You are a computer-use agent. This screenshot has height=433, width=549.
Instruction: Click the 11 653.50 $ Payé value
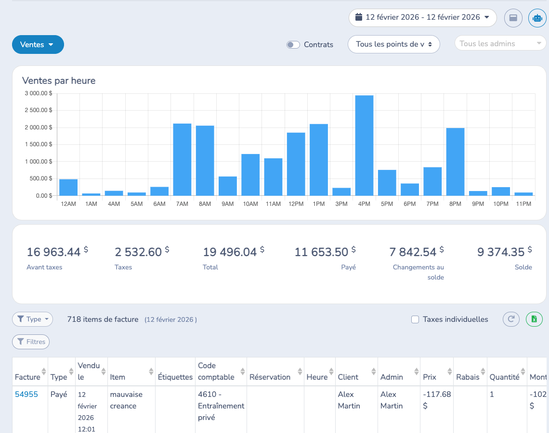pos(325,252)
